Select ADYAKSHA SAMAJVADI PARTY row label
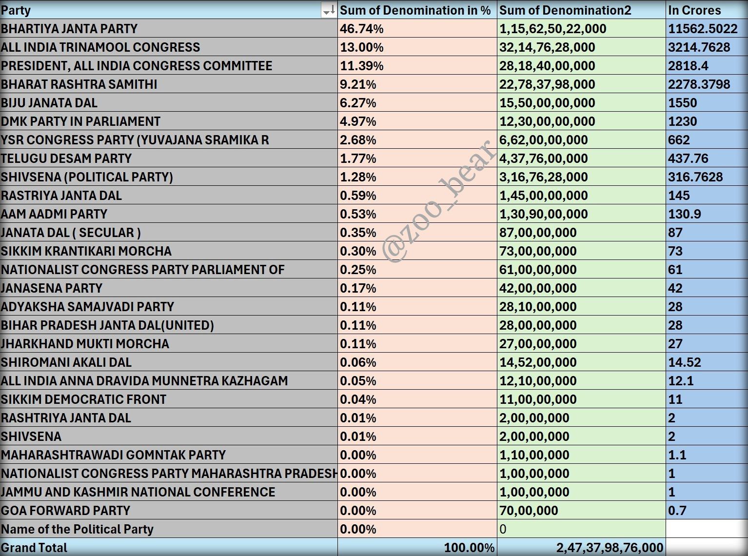The height and width of the screenshot is (556, 748). tap(169, 307)
